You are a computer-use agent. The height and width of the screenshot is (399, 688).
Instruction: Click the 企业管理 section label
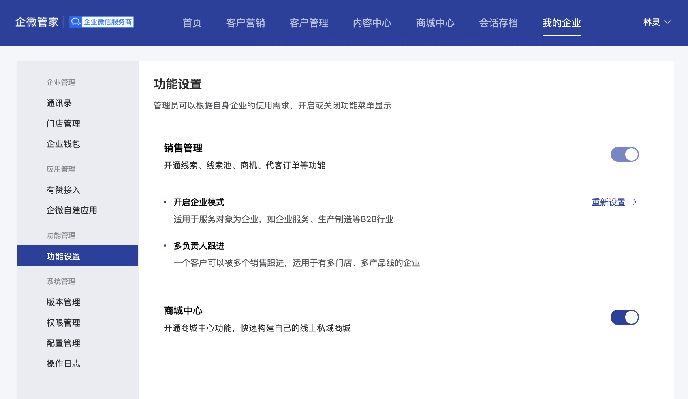coord(61,82)
